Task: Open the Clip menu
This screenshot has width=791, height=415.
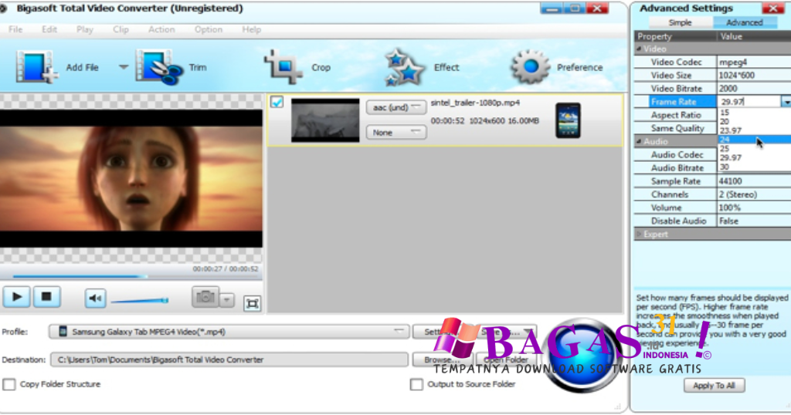Action: [121, 30]
